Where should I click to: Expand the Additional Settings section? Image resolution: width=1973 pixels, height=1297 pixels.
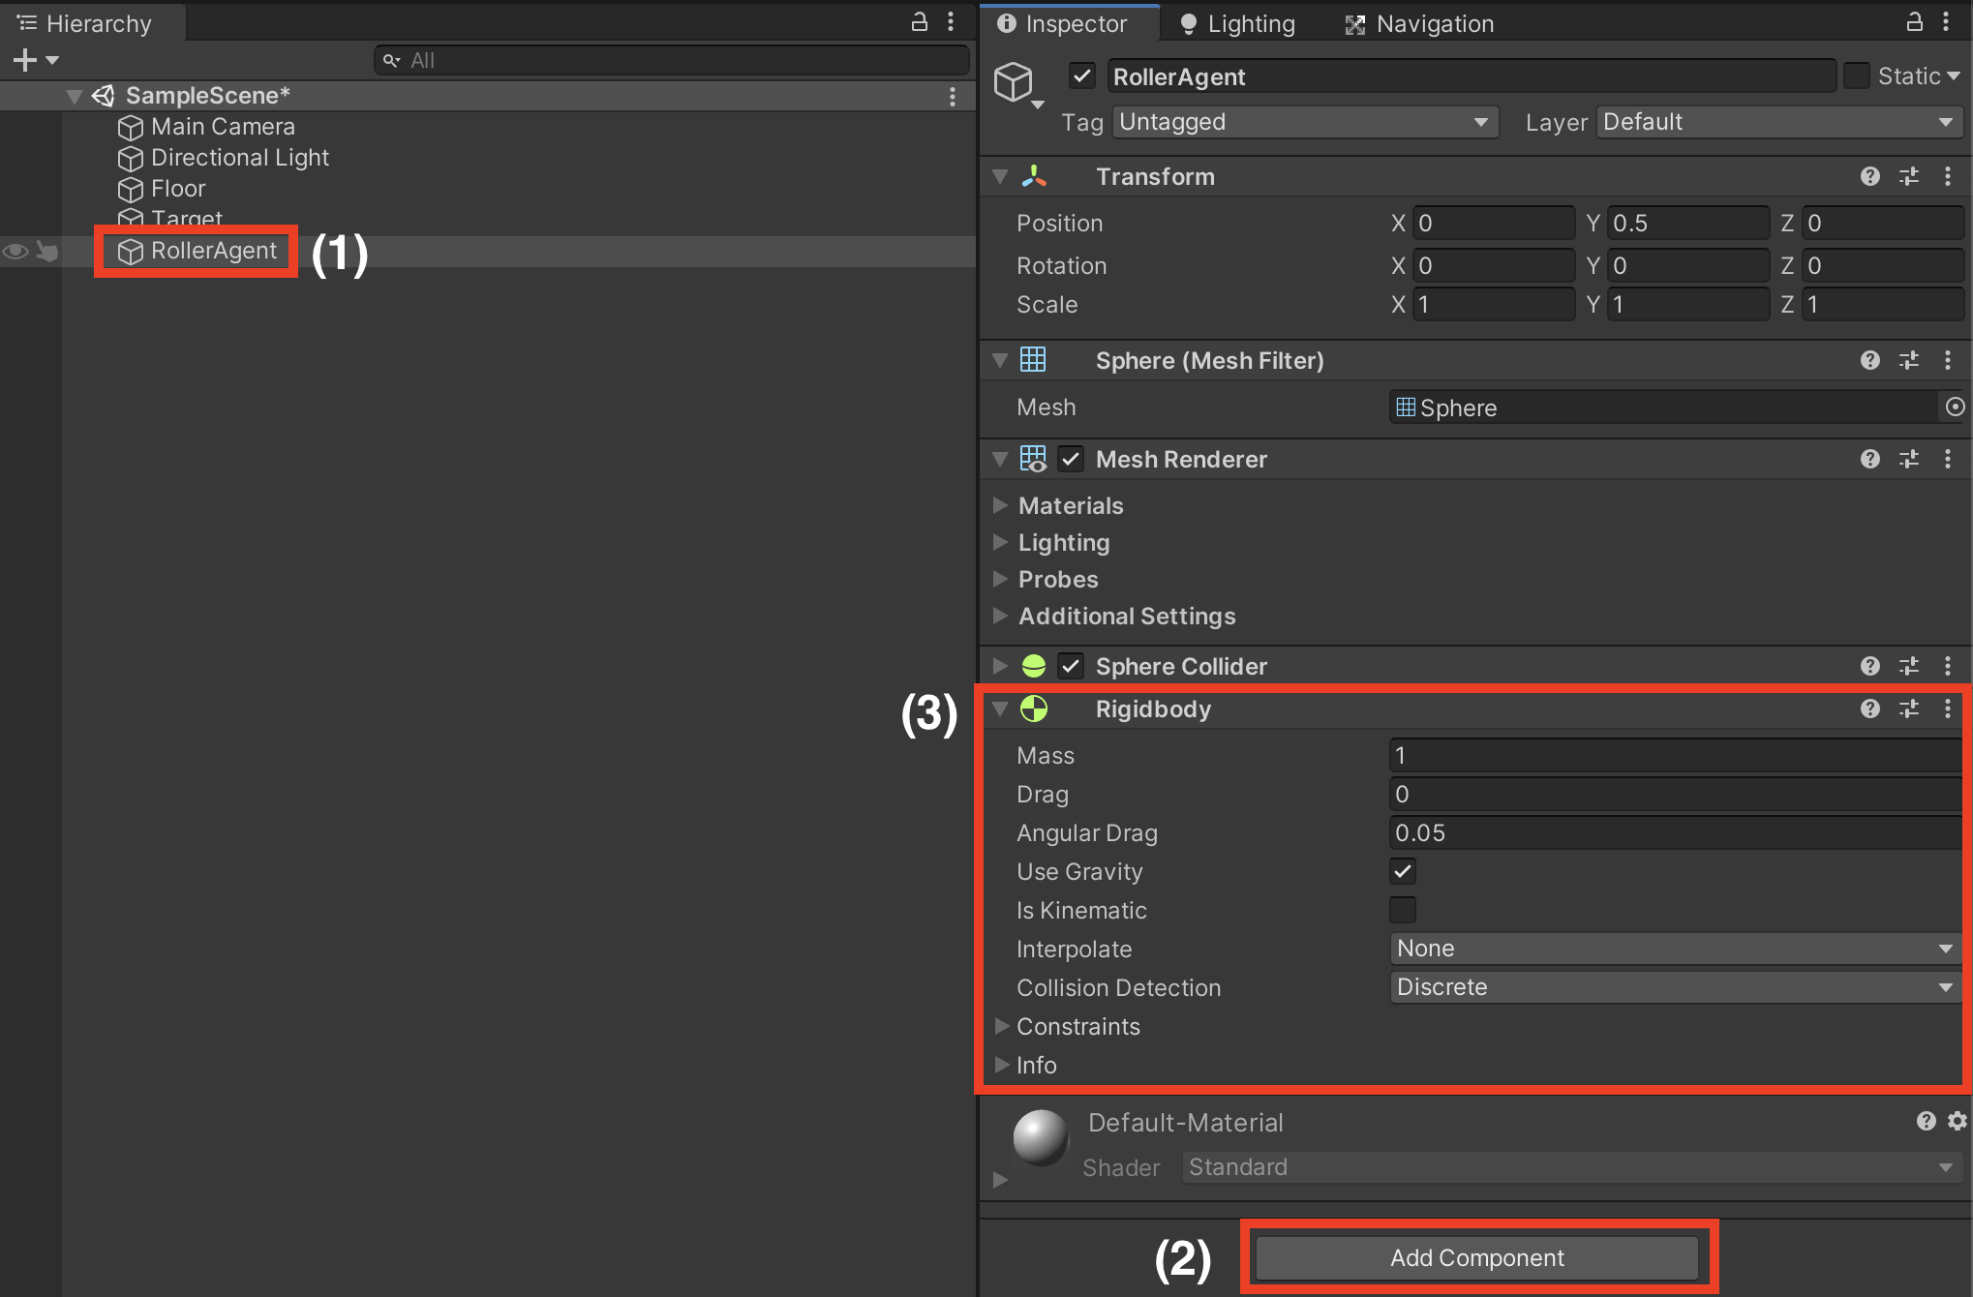1001,616
